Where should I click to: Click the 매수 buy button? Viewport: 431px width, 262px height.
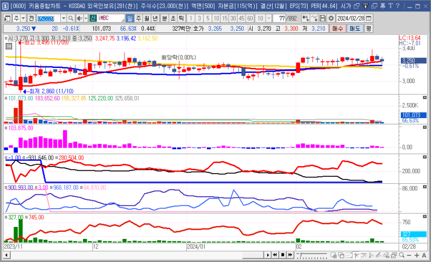point(338,28)
